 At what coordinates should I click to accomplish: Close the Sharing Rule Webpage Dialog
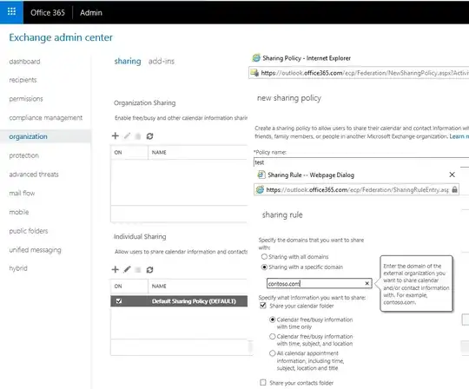(x=452, y=175)
